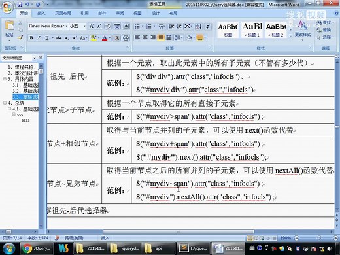This screenshot has height=255, width=340.
Task: Toggle Italic formatting
Action: (x=39, y=38)
